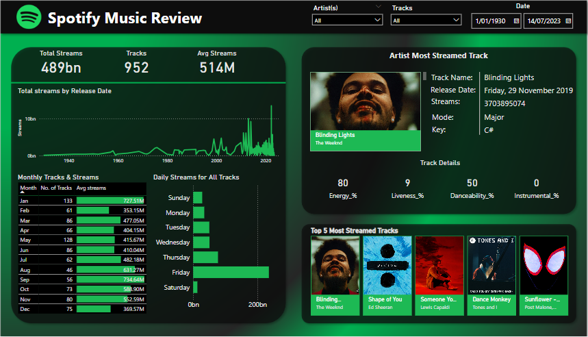Click the Tracks 952 card
588x337 pixels.
tap(136, 62)
